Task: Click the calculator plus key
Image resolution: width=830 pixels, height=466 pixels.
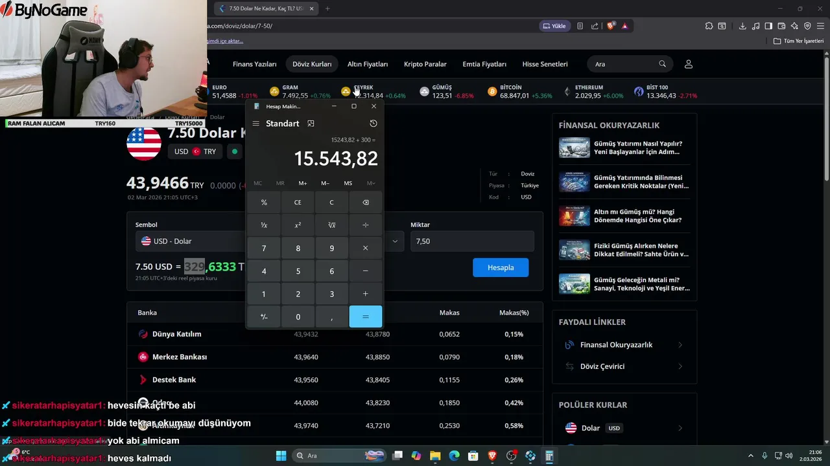Action: click(x=366, y=294)
